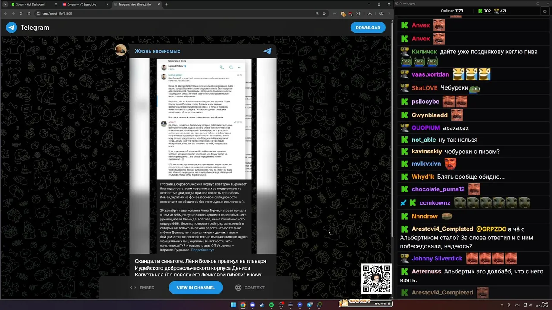Click the Online: 1173 counter

[452, 11]
